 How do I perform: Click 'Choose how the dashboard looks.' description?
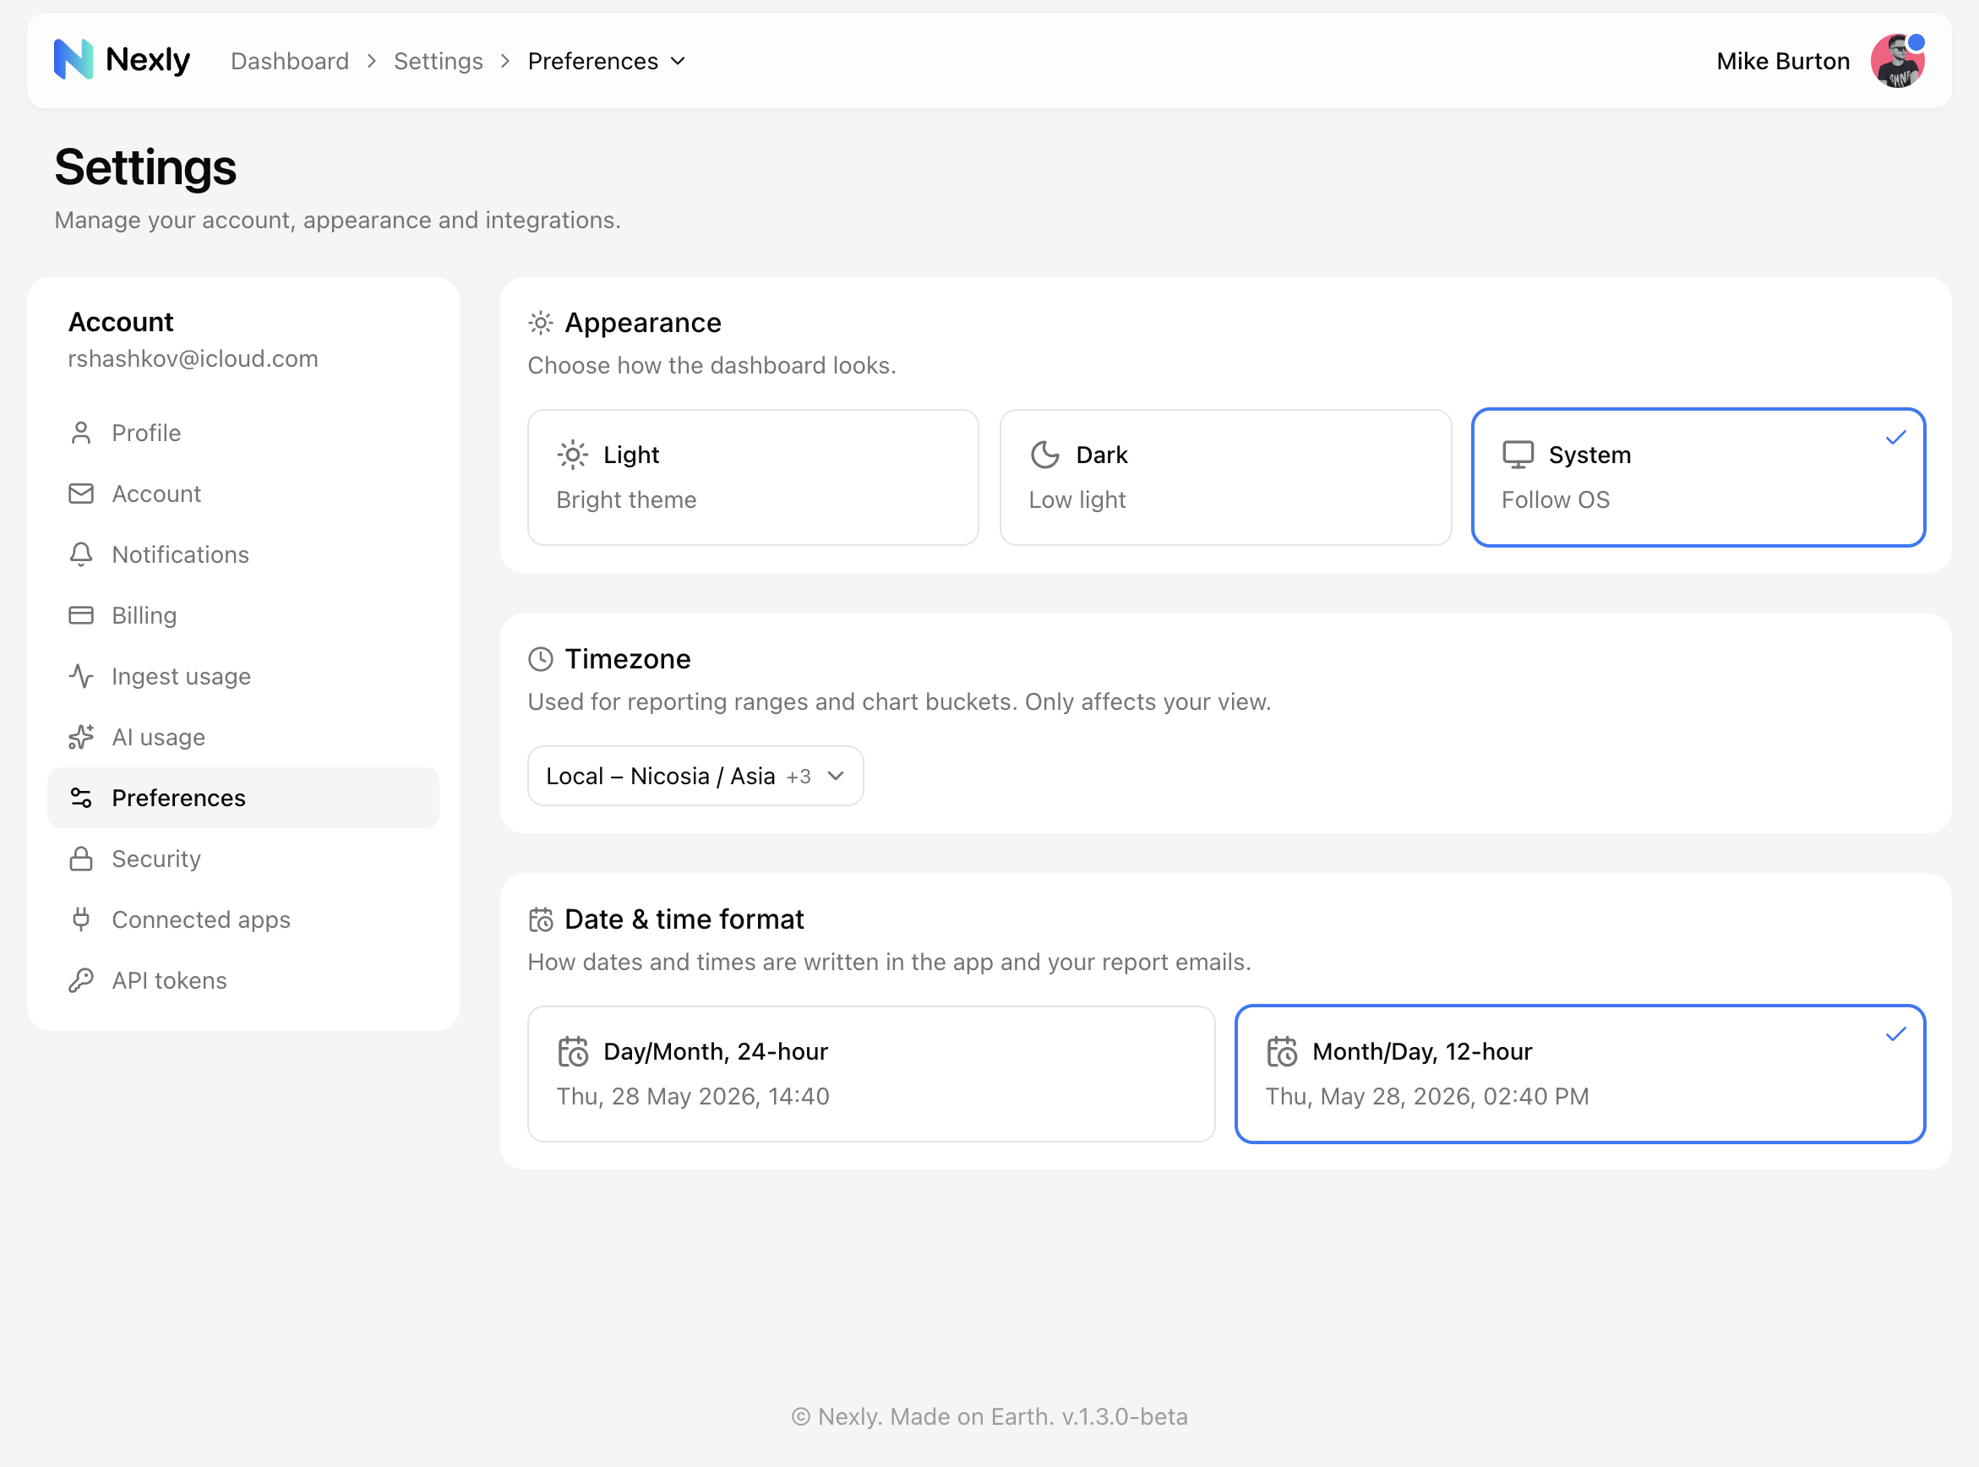(711, 365)
